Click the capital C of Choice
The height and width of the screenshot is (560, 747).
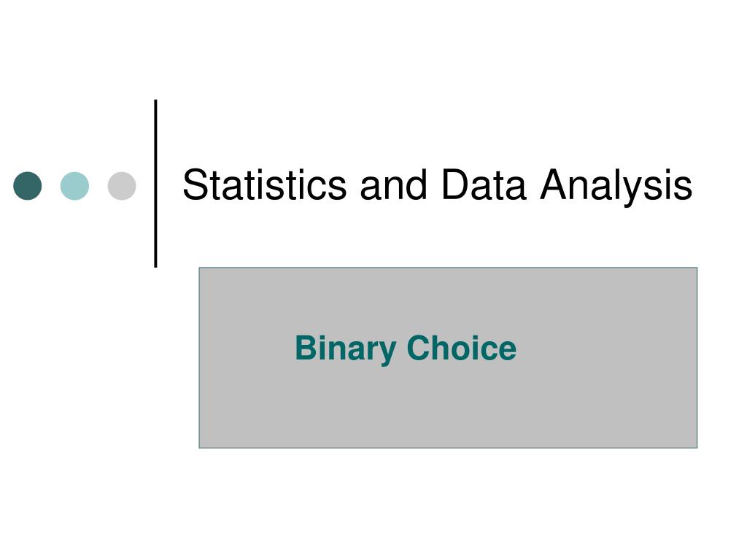[x=419, y=348]
